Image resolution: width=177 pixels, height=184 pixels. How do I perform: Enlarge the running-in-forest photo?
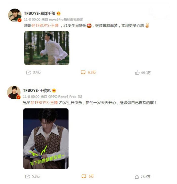coord(47,48)
